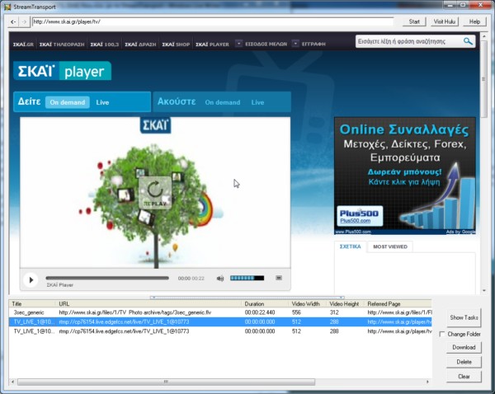495x394 pixels.
Task: Click the Plus500.com link in ad
Action: [x=355, y=221]
